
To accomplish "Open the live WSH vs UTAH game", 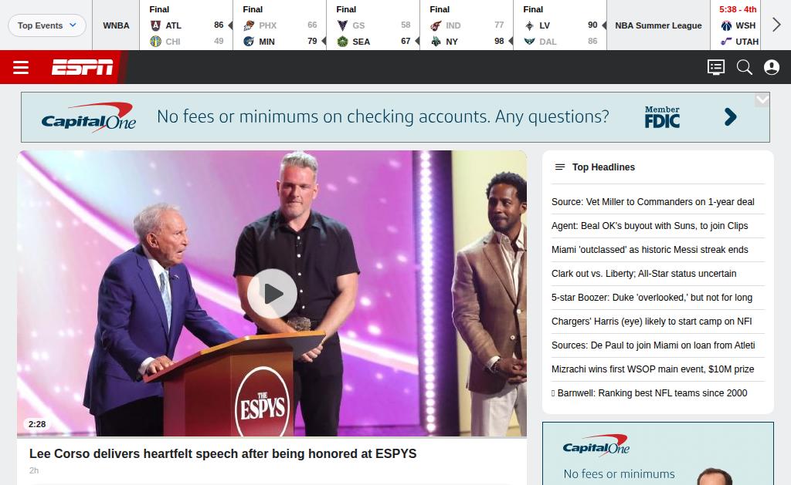I will [736, 25].
